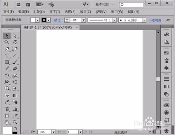Open the Color Guide panel
This screenshot has height=135, width=175.
click(x=166, y=42)
